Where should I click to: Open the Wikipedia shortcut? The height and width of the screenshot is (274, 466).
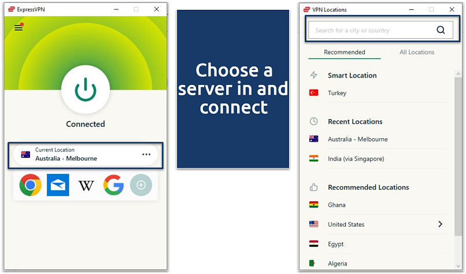(x=86, y=185)
